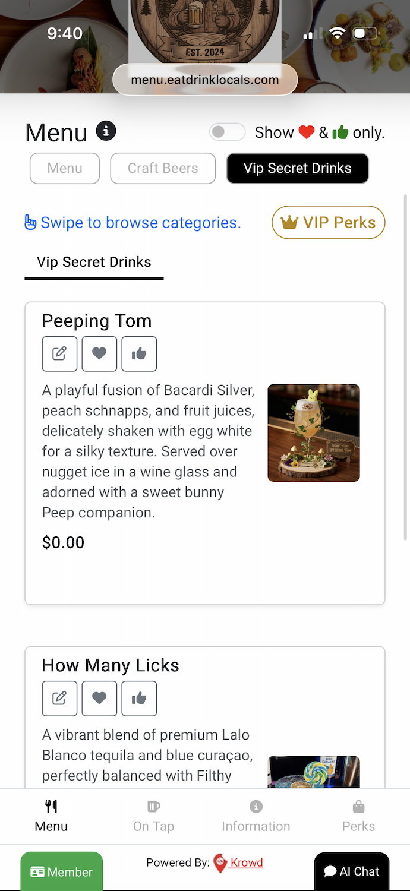Screen dimensions: 410x891
Task: Switch to the Craft Beers tab
Action: [162, 168]
